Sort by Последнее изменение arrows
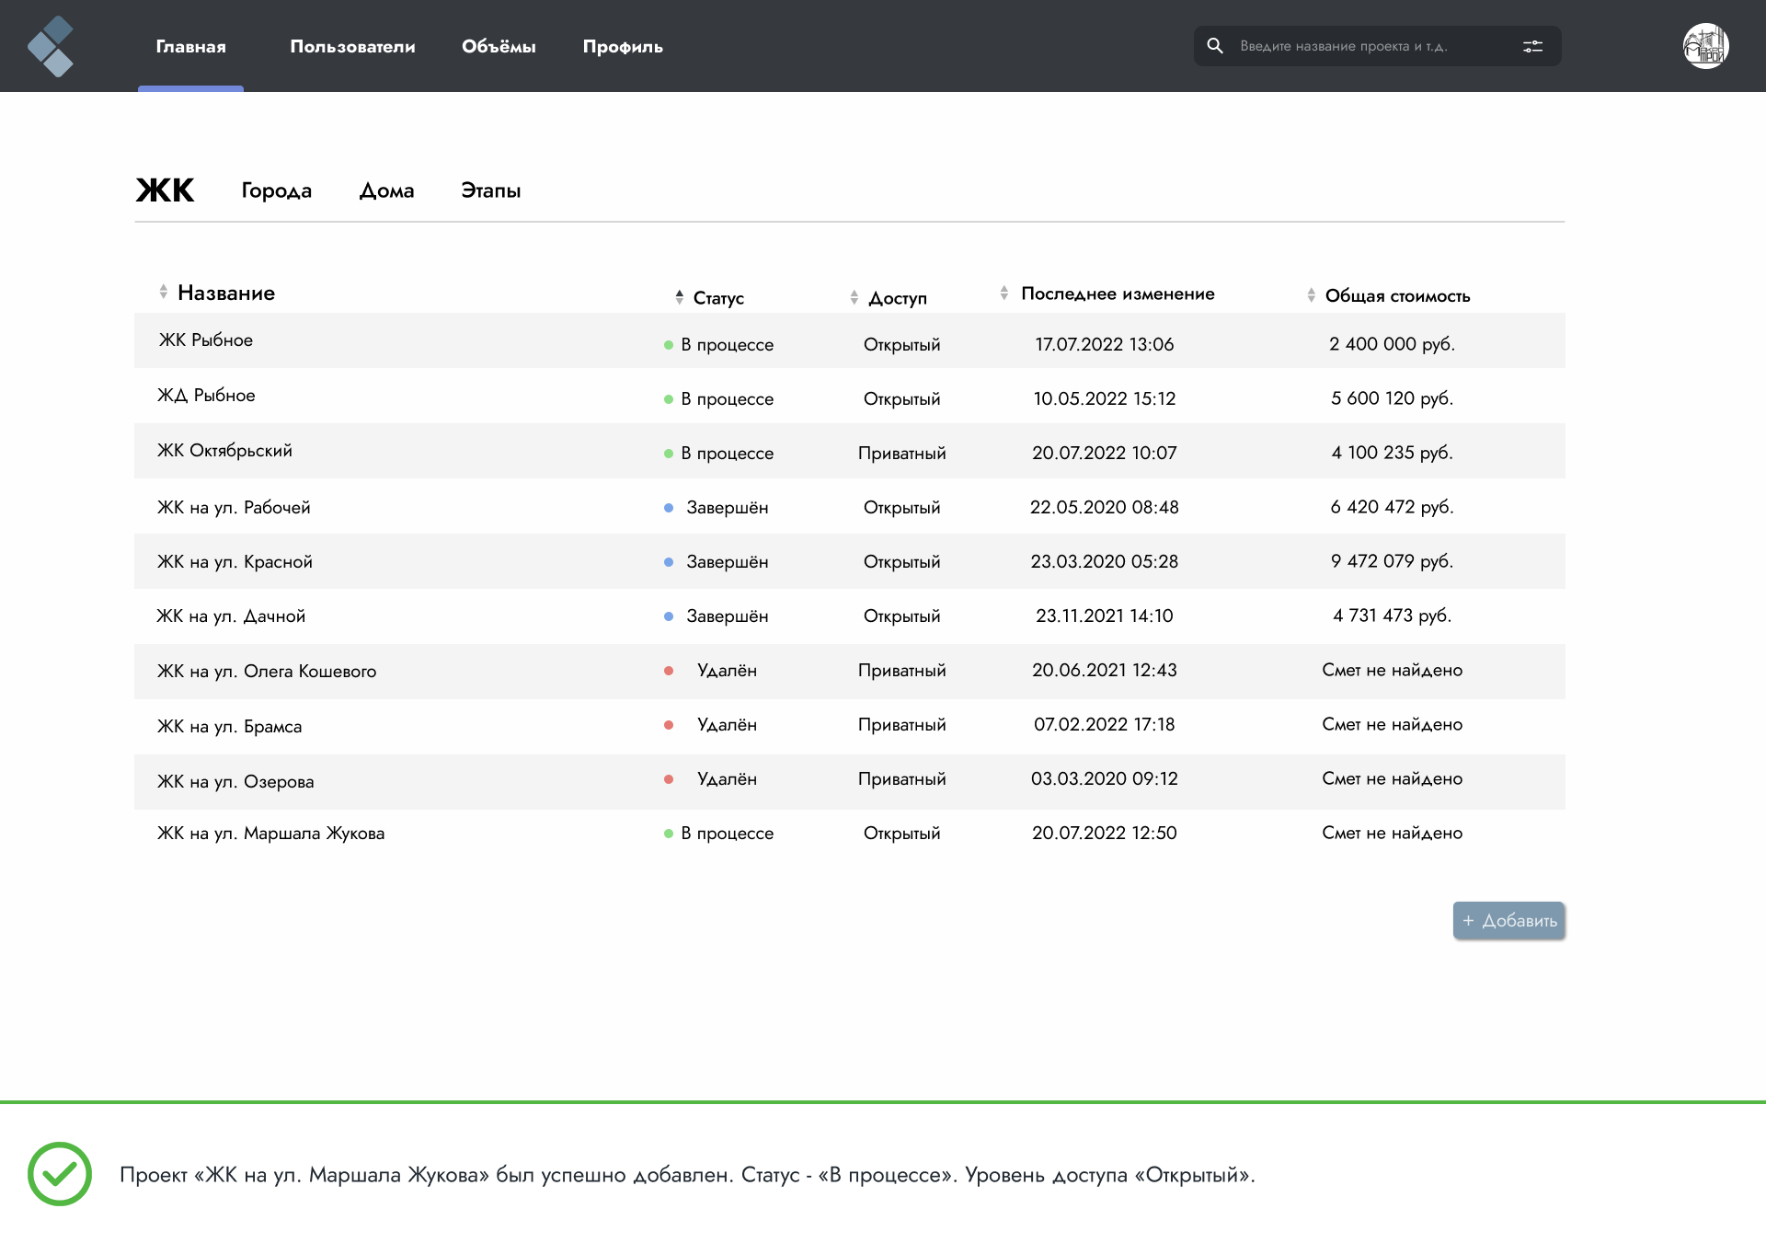Screen dimensions: 1766x1243 1003,293
